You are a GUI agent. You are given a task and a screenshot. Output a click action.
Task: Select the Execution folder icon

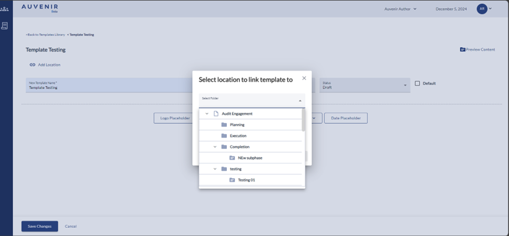coord(224,136)
